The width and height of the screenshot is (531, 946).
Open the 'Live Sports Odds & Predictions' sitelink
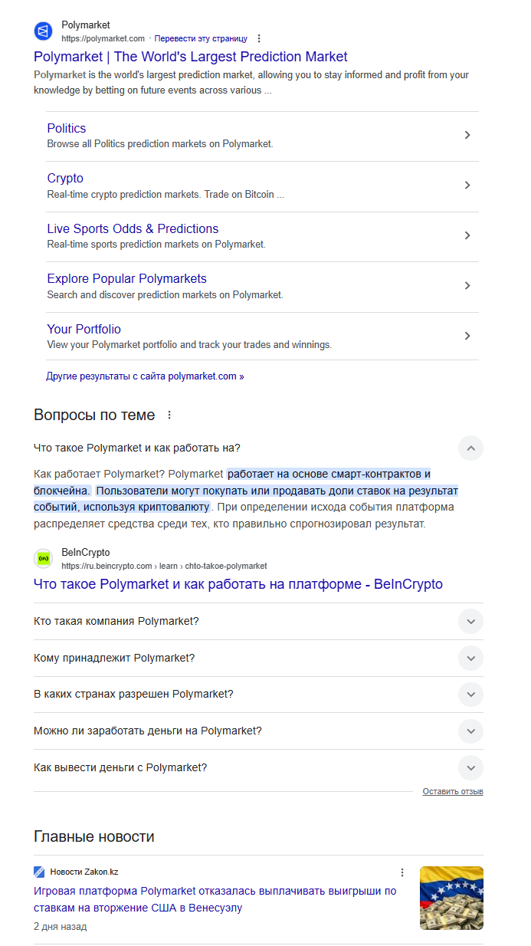coord(133,229)
